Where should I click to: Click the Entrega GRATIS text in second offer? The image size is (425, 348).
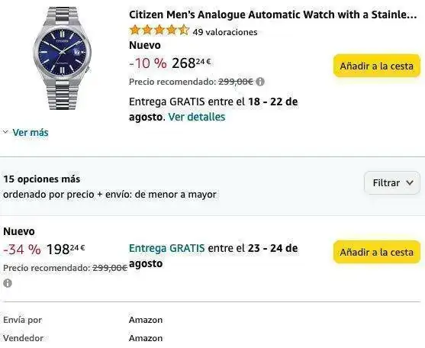pos(166,248)
